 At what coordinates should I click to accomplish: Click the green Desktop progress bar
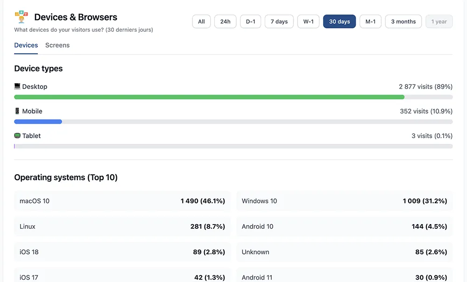pos(209,97)
